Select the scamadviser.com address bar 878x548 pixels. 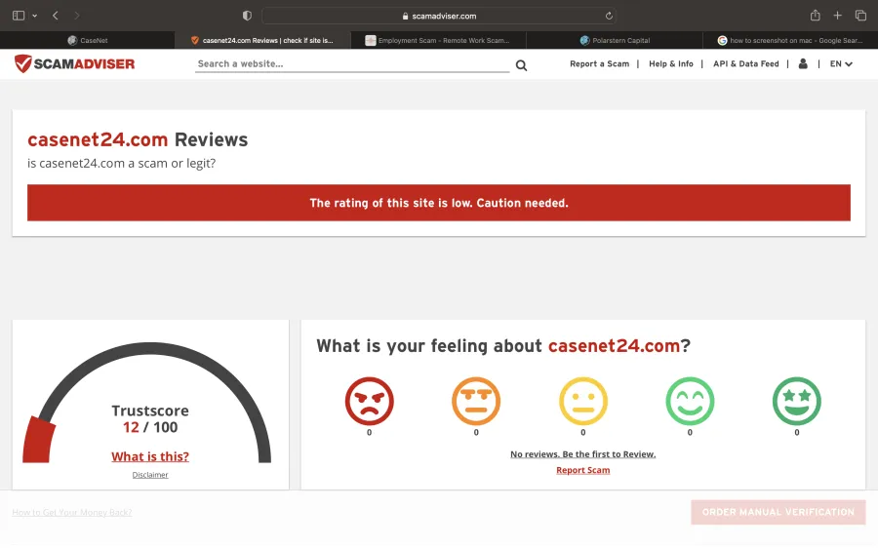pyautogui.click(x=439, y=16)
